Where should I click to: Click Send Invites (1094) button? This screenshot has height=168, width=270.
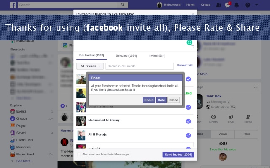[x=178, y=155]
